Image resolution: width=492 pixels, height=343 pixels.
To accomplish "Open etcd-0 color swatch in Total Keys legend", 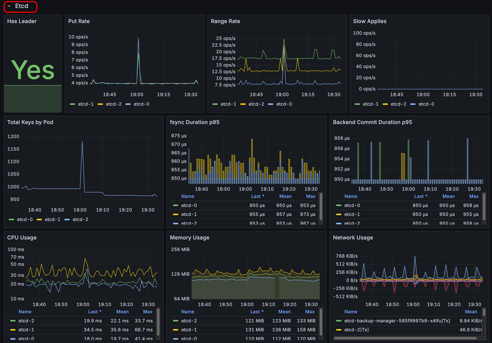I will pos(11,220).
